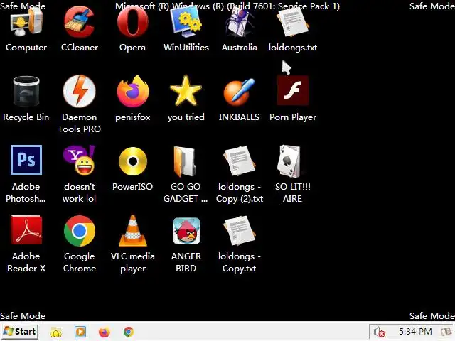Viewport: 455px width, 341px height.
Task: Open media player from the taskbar
Action: (80, 332)
